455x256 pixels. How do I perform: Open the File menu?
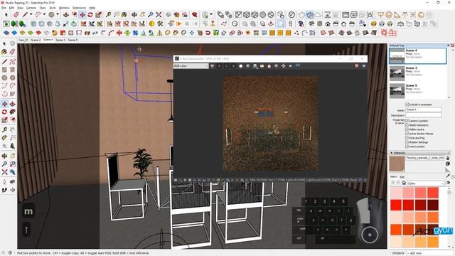[x=4, y=8]
